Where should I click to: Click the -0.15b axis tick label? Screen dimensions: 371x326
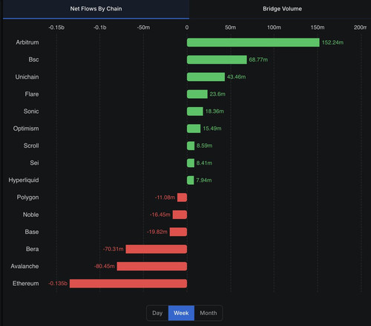tap(56, 27)
